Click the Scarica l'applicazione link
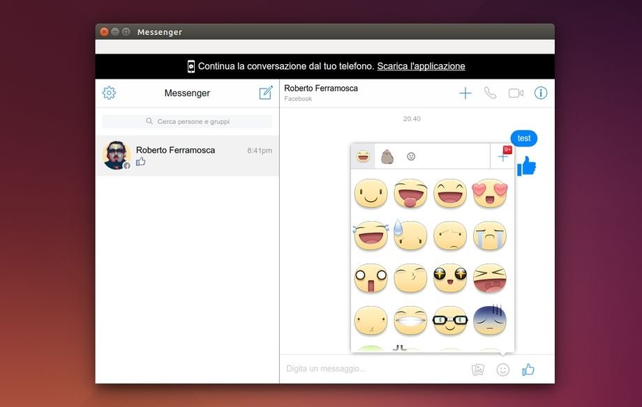 pos(421,66)
